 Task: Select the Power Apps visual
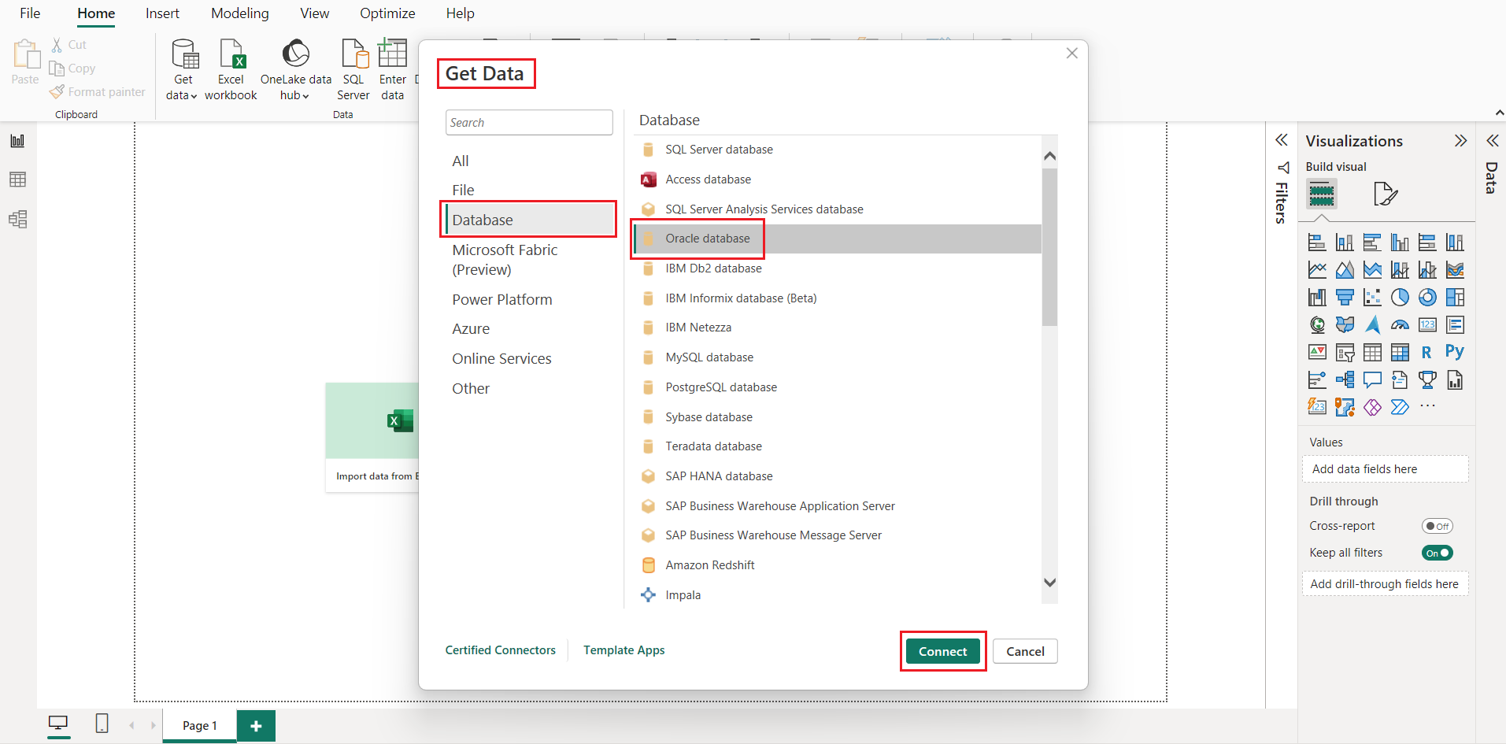[x=1372, y=407]
